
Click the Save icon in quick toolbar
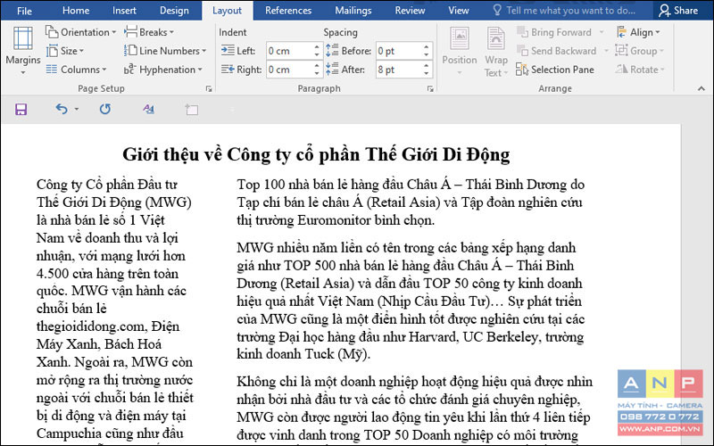[x=21, y=109]
